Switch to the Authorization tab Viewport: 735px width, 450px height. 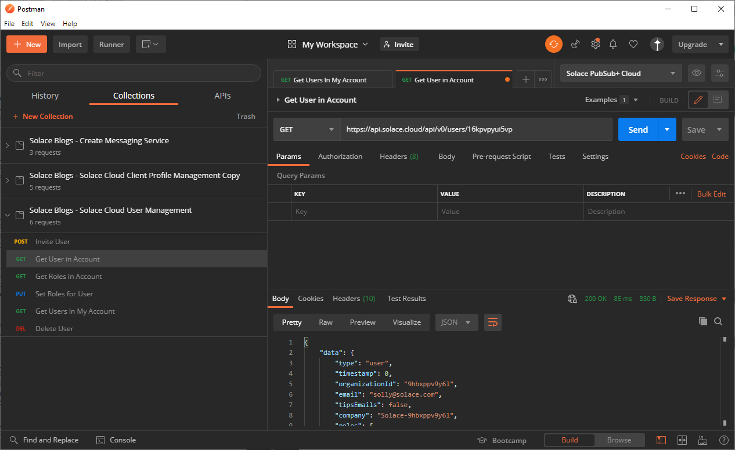pyautogui.click(x=340, y=157)
